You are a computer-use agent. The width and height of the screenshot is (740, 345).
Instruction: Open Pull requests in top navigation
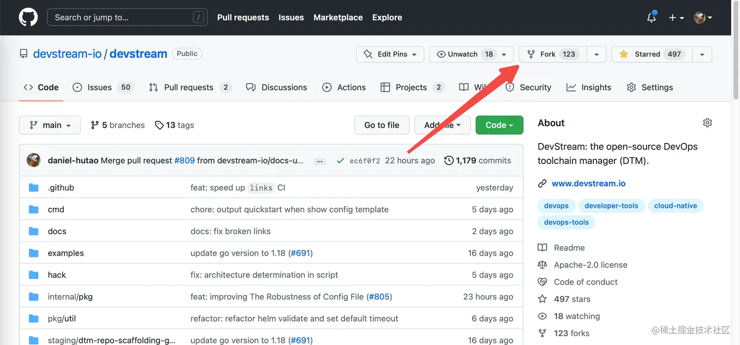pos(243,17)
